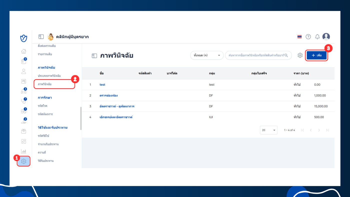This screenshot has height=197, width=350.
Task: Click the 500.00 price cell
Action: pyautogui.click(x=319, y=117)
